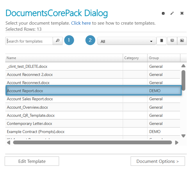
Task: Click the search magnifier button
Action: [58, 41]
